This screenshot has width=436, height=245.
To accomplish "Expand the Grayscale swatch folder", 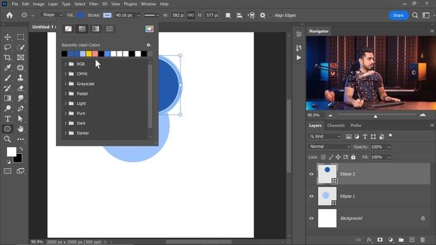I will [x=65, y=84].
